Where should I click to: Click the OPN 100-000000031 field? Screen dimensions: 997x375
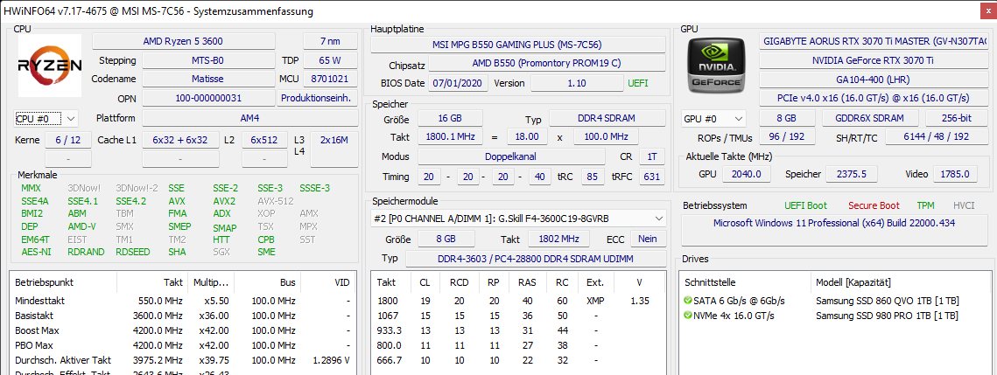[207, 99]
